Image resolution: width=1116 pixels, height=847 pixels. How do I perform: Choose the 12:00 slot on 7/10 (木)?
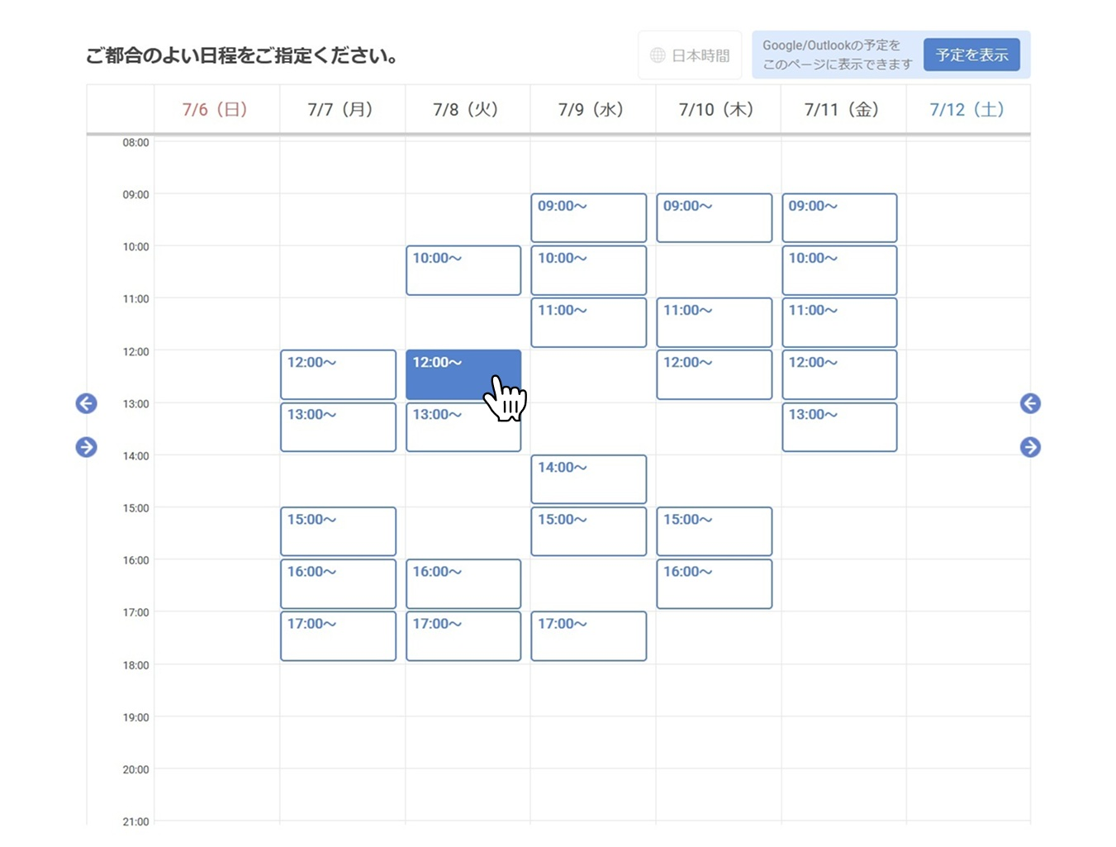click(714, 374)
